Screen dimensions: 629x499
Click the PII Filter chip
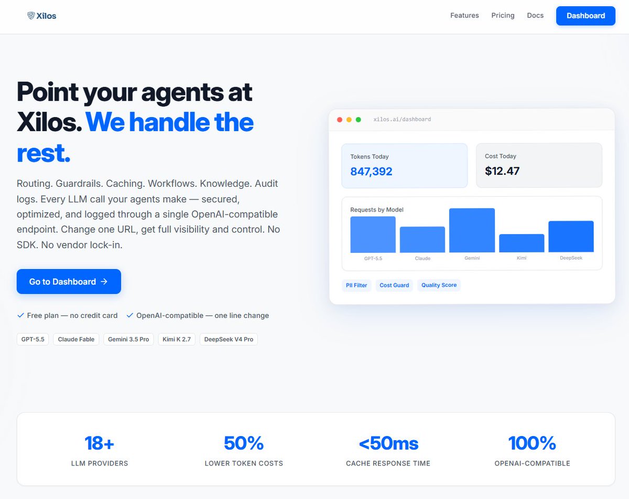coord(356,285)
